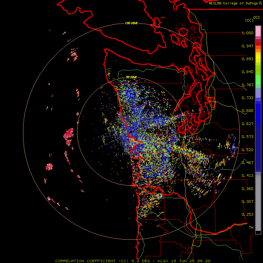Viewport: 263px width, 263px height.
Task: Click the CORRELATION COEFFICIENT (CC) caption text
Action: (92, 261)
